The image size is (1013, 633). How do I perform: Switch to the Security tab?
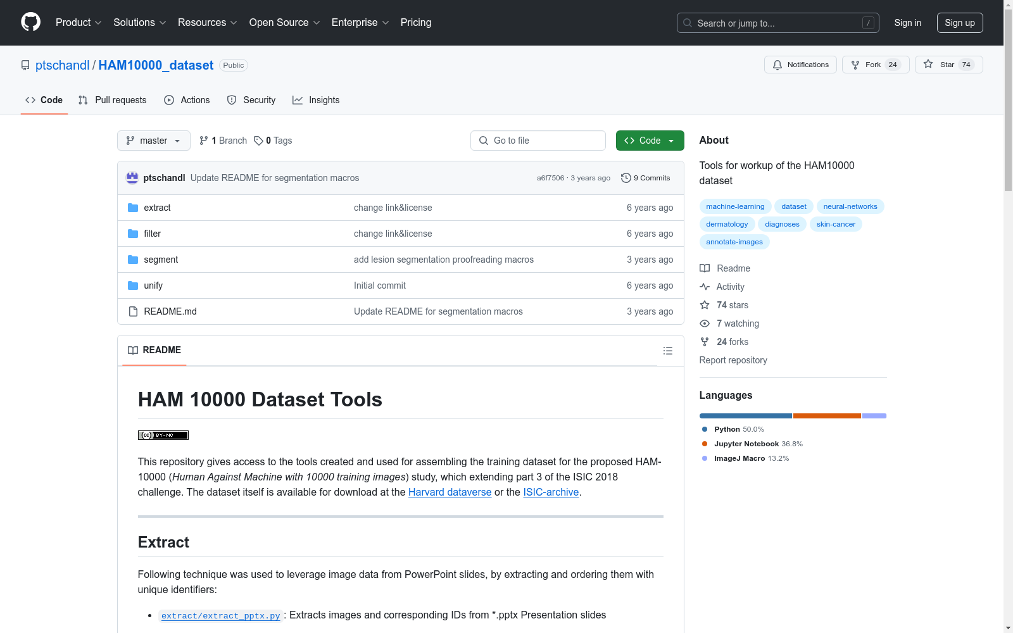(251, 100)
